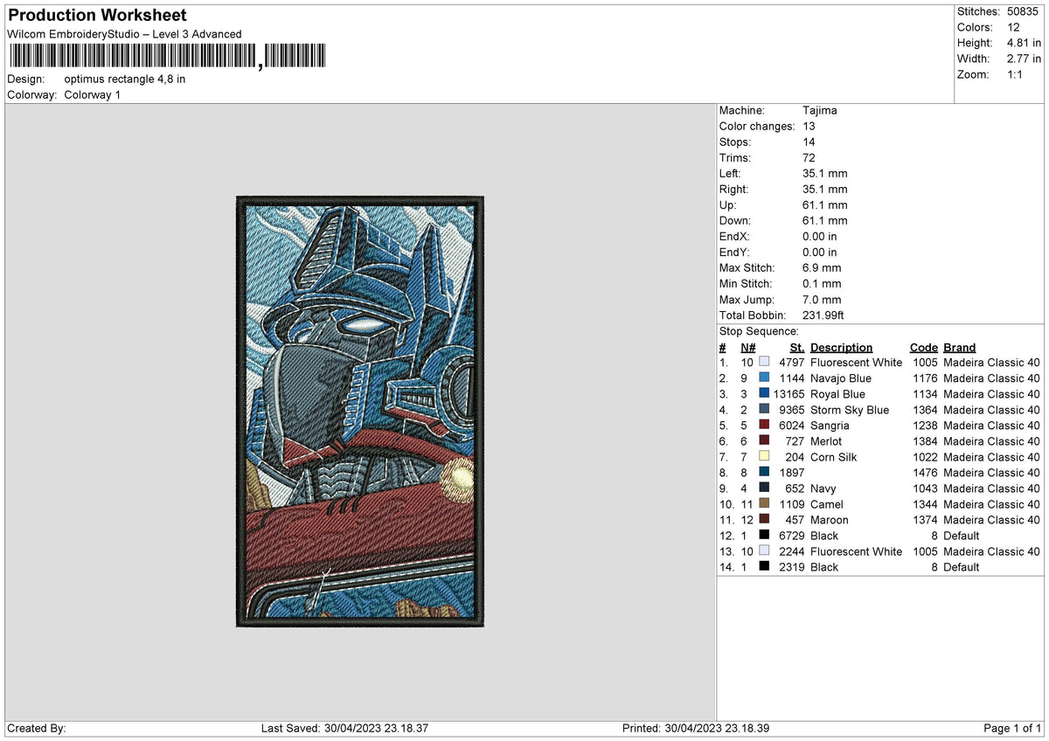Click the Machine value Tajima
Viewport: 1049px width, 741px height.
click(x=820, y=110)
